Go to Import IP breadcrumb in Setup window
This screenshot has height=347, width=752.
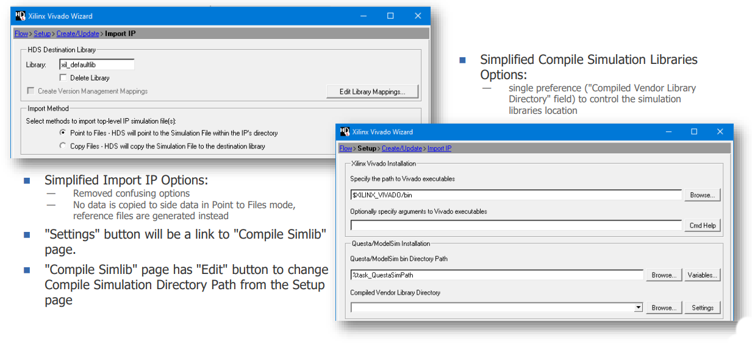tap(439, 149)
